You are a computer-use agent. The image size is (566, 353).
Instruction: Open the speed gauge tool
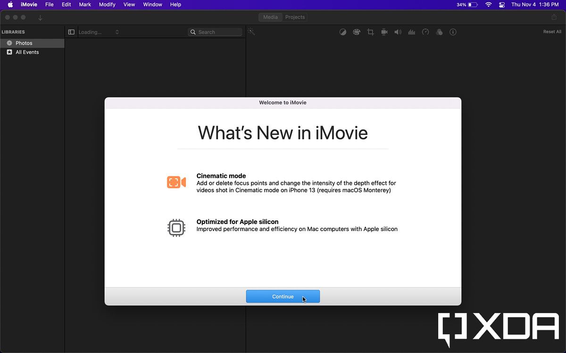[425, 32]
